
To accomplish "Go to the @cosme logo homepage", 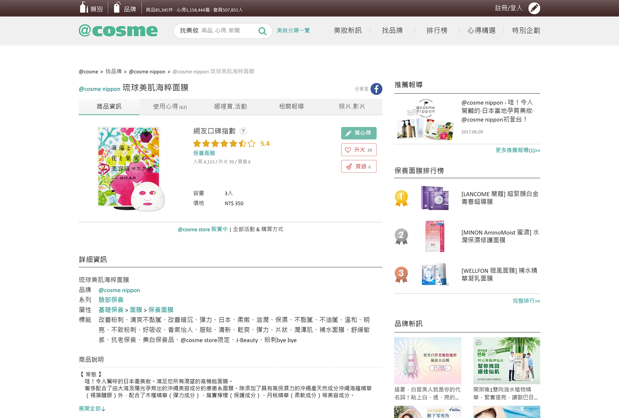I will click(x=118, y=30).
